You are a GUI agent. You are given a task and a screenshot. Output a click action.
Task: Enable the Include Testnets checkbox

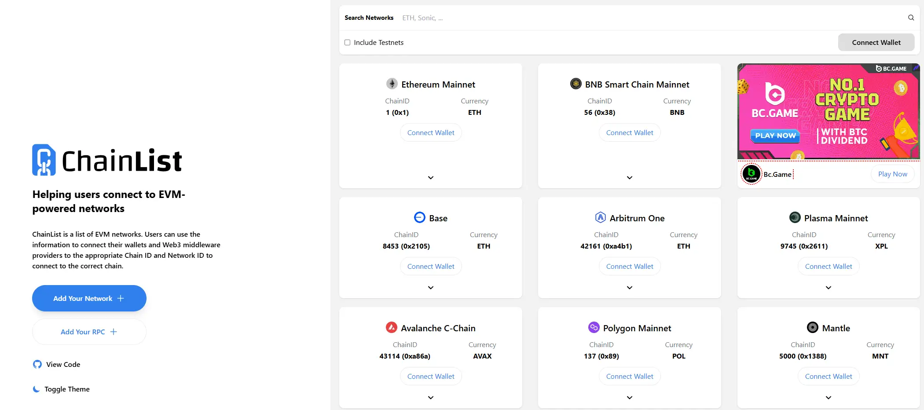pyautogui.click(x=347, y=42)
